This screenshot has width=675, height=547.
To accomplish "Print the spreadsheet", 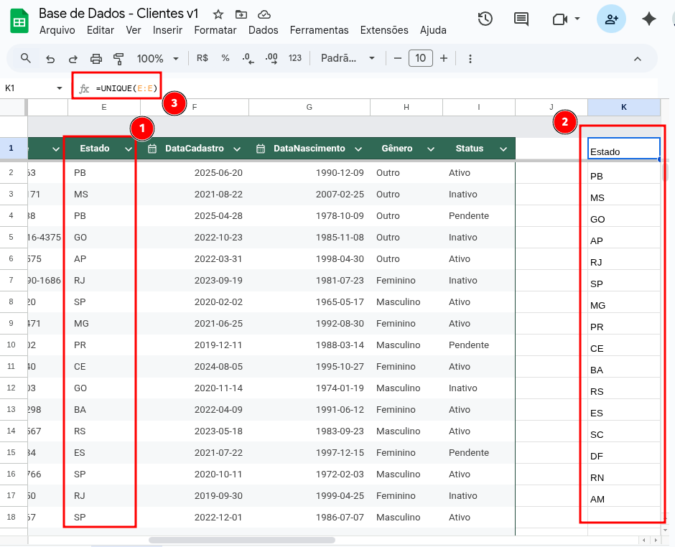I will (x=96, y=59).
